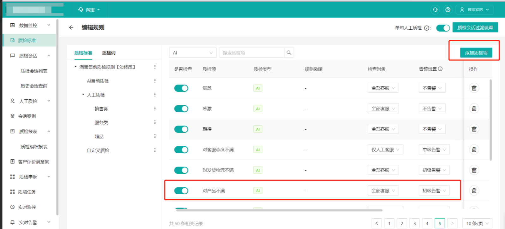505x229 pixels.
Task: Open 告警 dropdown for 感激
Action: coord(432,109)
